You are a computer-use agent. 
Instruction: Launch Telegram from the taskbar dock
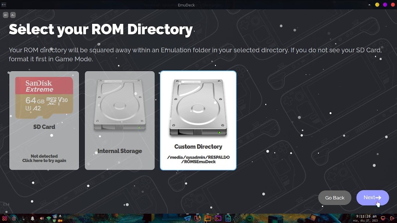coord(188,218)
